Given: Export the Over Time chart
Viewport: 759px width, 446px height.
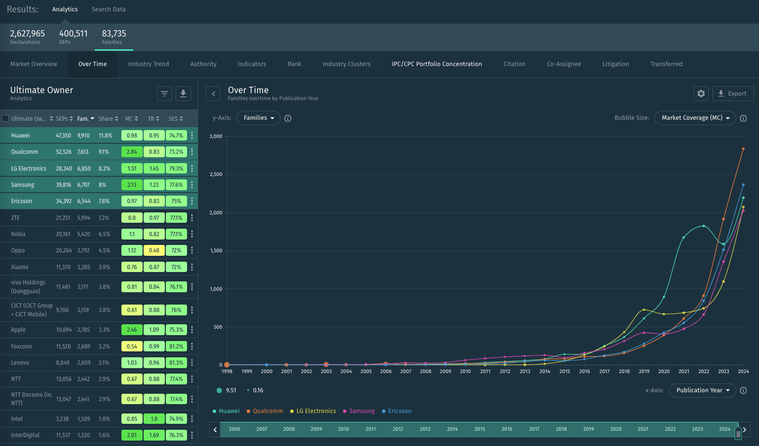Looking at the screenshot, I should (x=733, y=94).
